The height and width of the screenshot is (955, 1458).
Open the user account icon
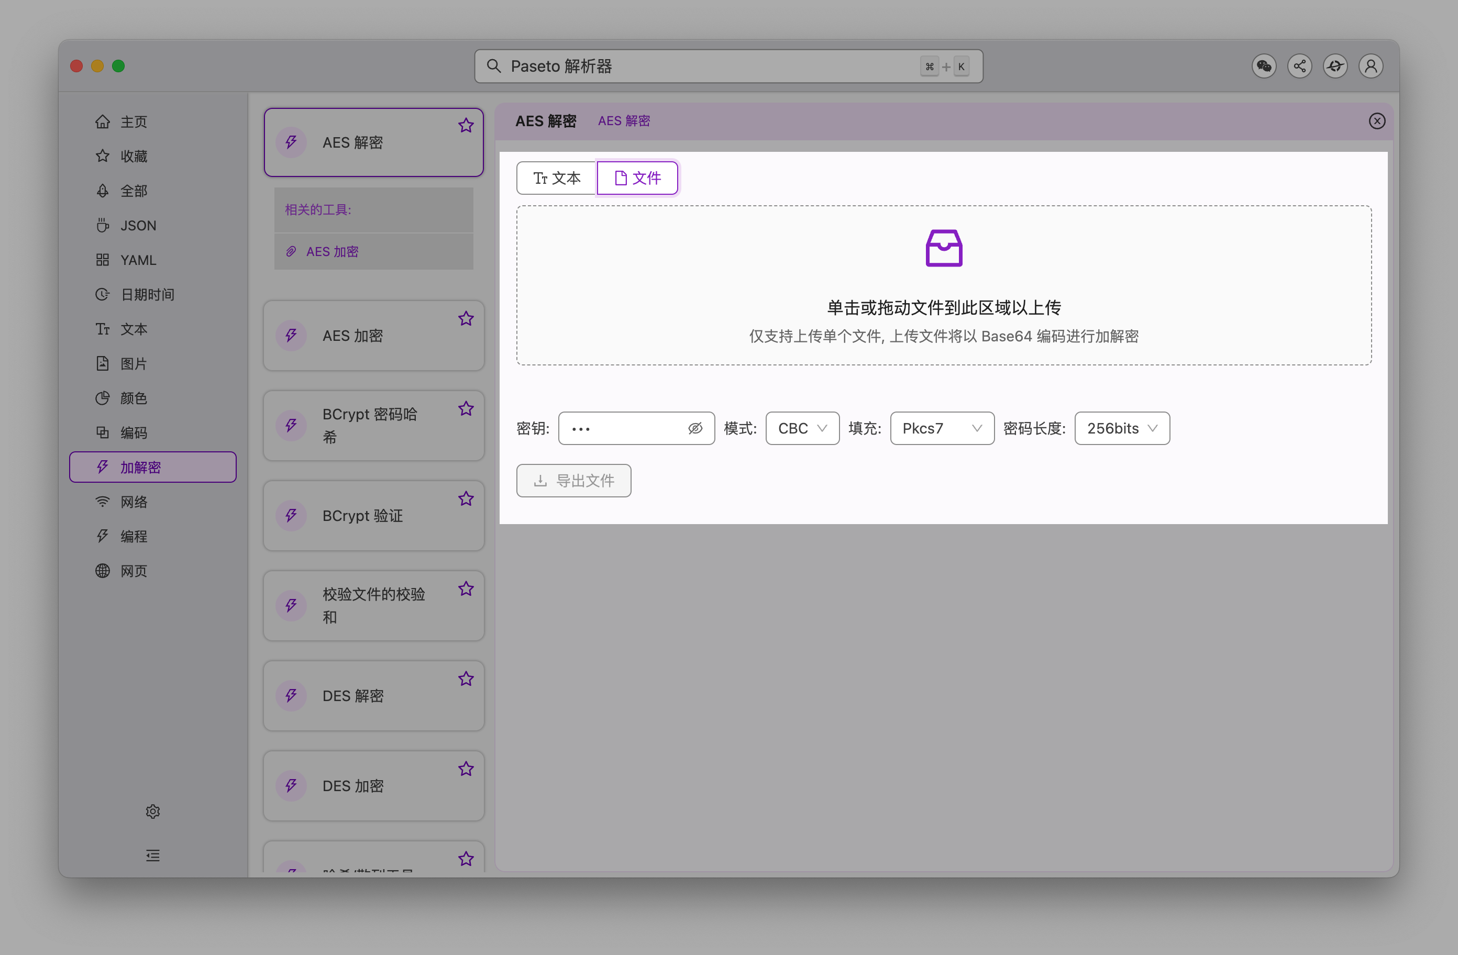click(1371, 66)
